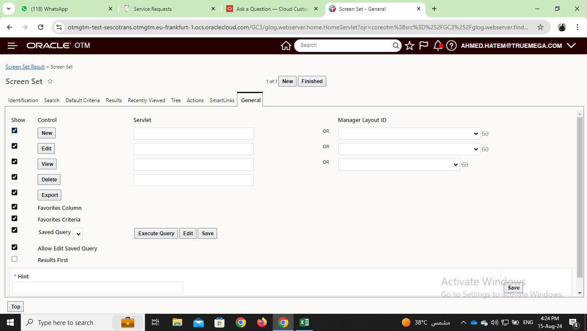The width and height of the screenshot is (587, 331).
Task: Go to OTM home via house icon
Action: coord(286,46)
